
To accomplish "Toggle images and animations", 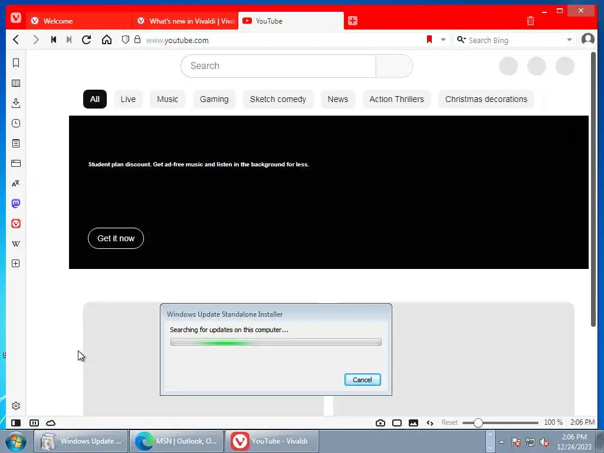I will (413, 422).
